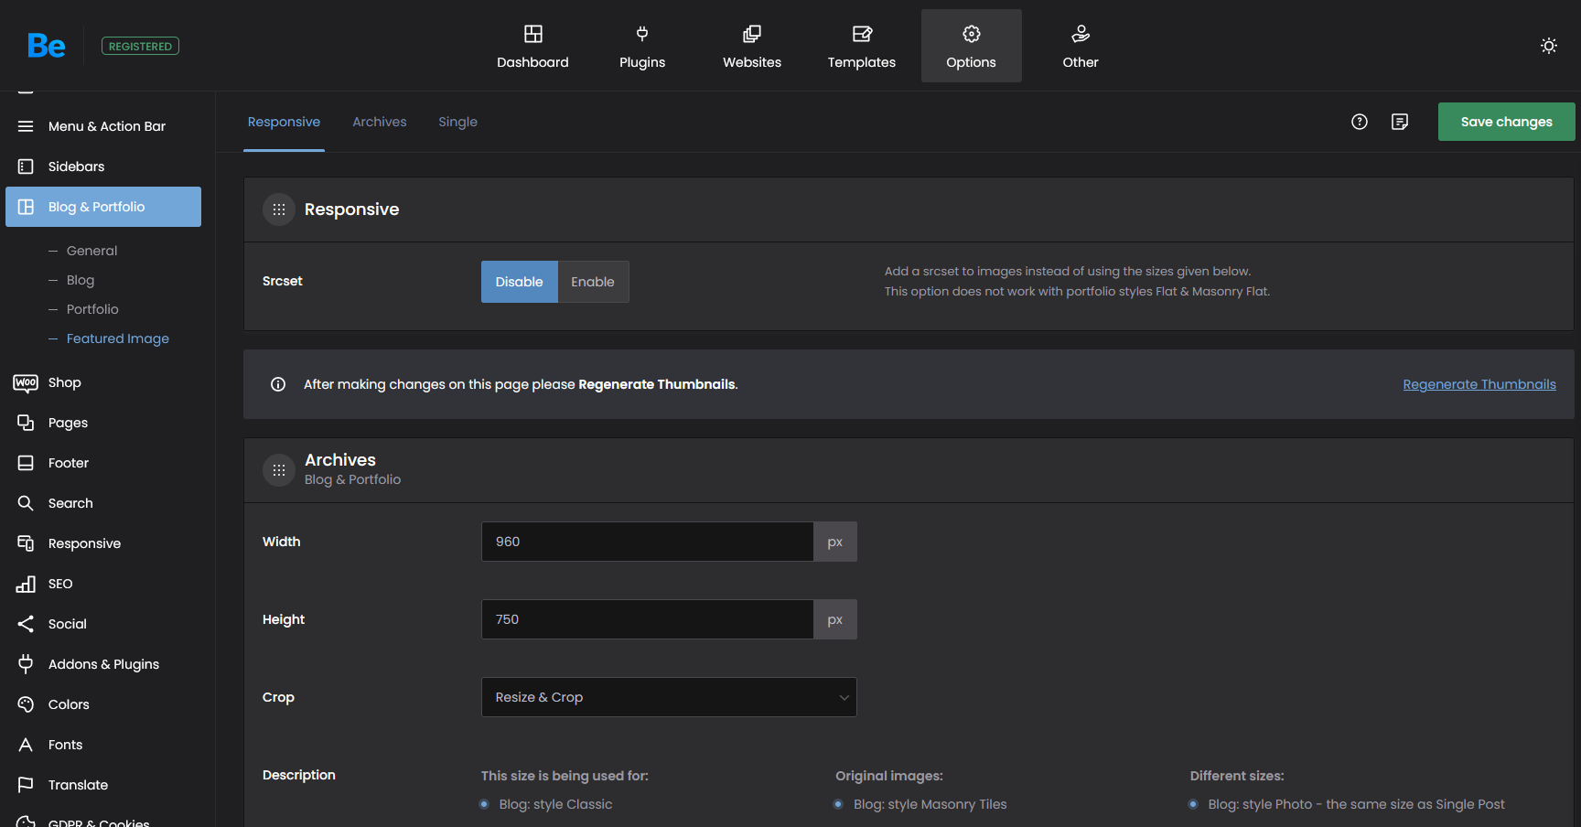This screenshot has height=827, width=1581.
Task: Click Pages copy icon
Action: coord(26,423)
